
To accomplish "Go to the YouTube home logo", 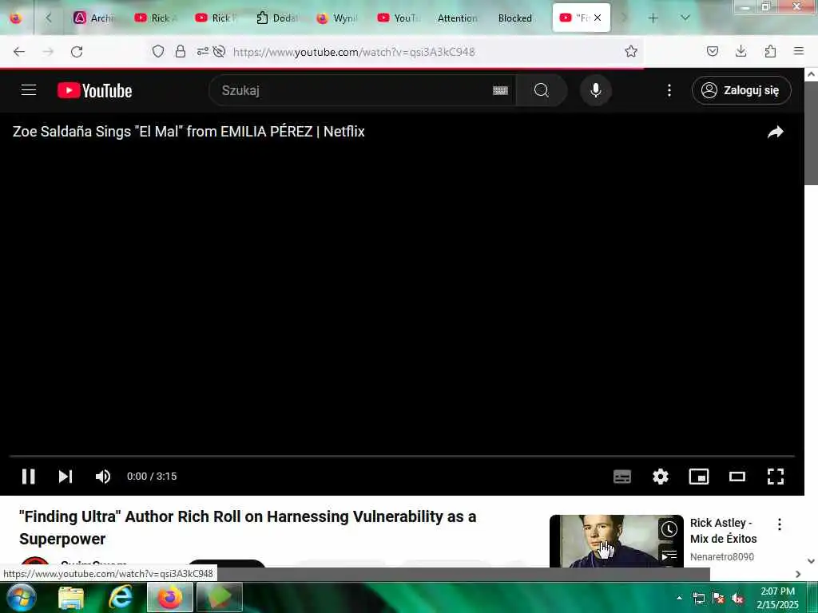I will (x=94, y=90).
